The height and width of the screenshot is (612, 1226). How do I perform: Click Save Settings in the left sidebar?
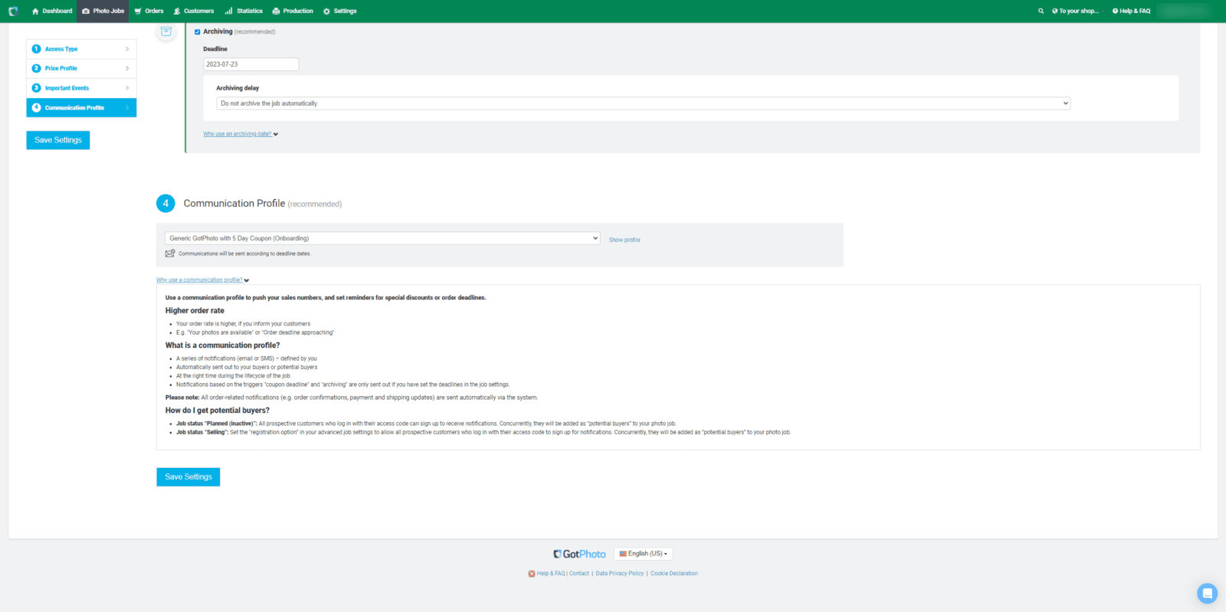(x=58, y=140)
